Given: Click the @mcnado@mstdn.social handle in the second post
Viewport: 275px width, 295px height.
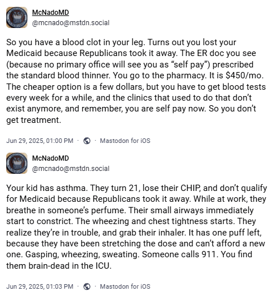Looking at the screenshot, I should click(x=71, y=169).
